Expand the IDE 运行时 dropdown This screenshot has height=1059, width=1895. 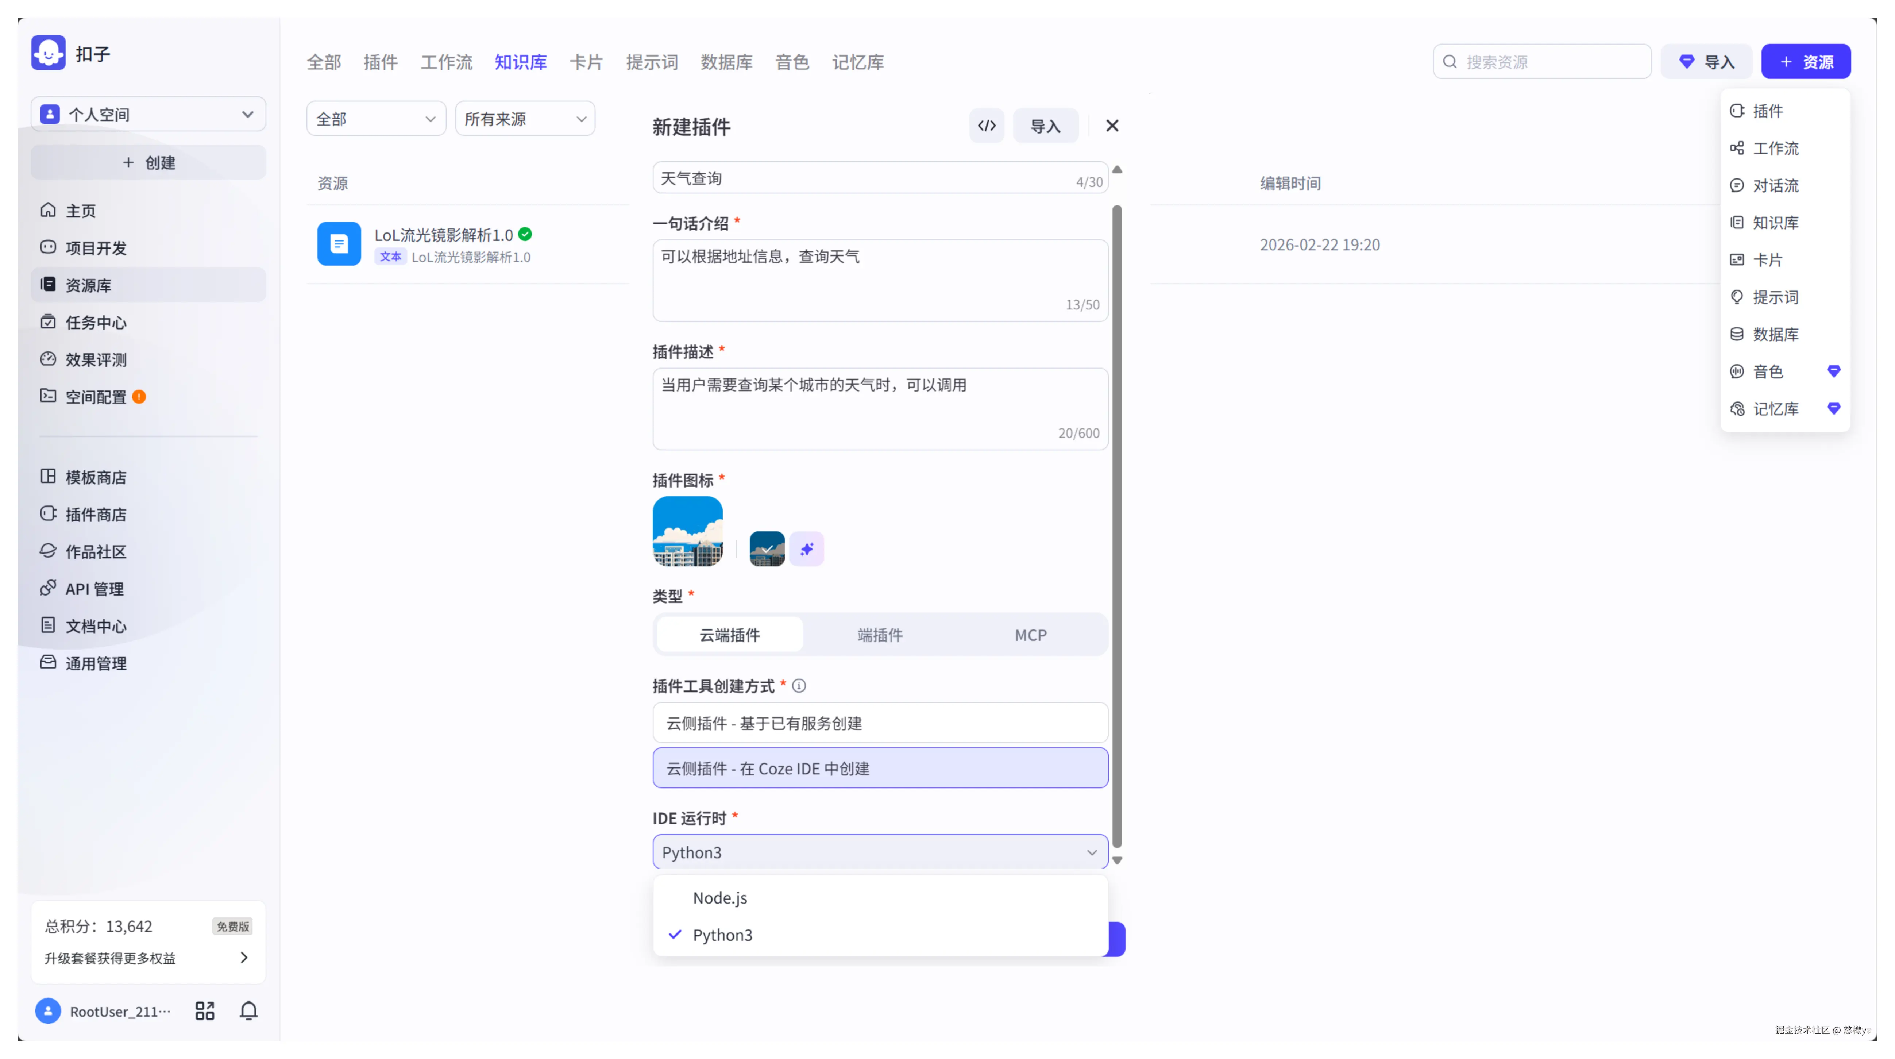(x=1092, y=851)
